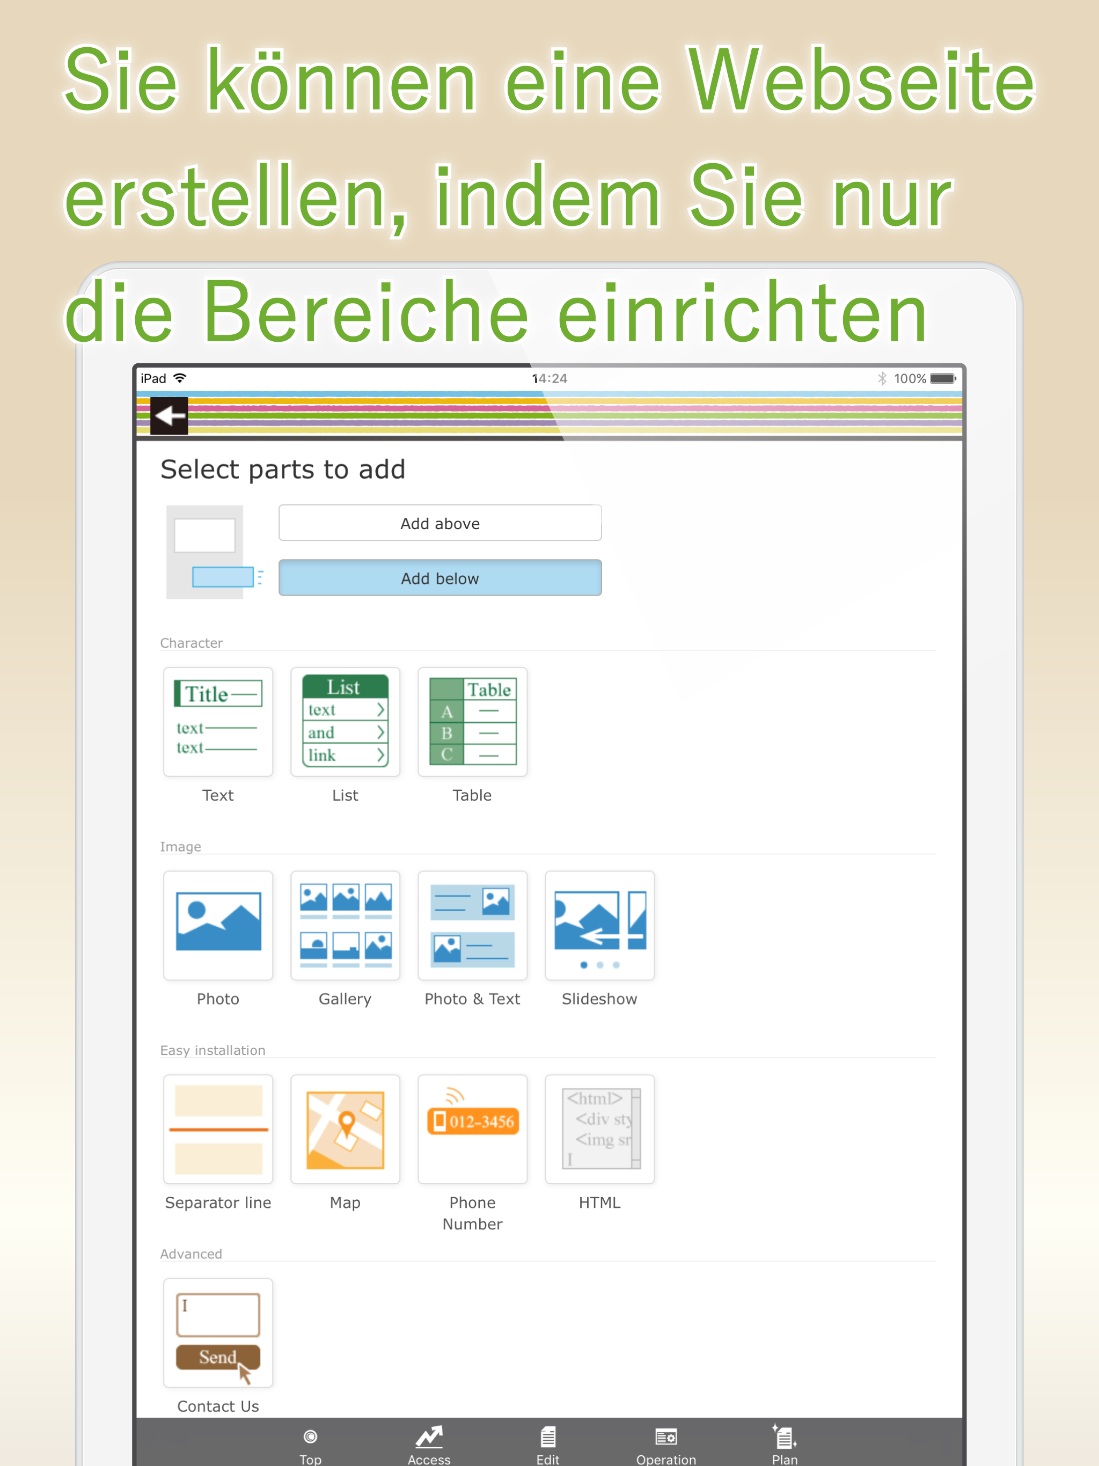
Task: Choose the HTML part icon
Action: (x=599, y=1128)
